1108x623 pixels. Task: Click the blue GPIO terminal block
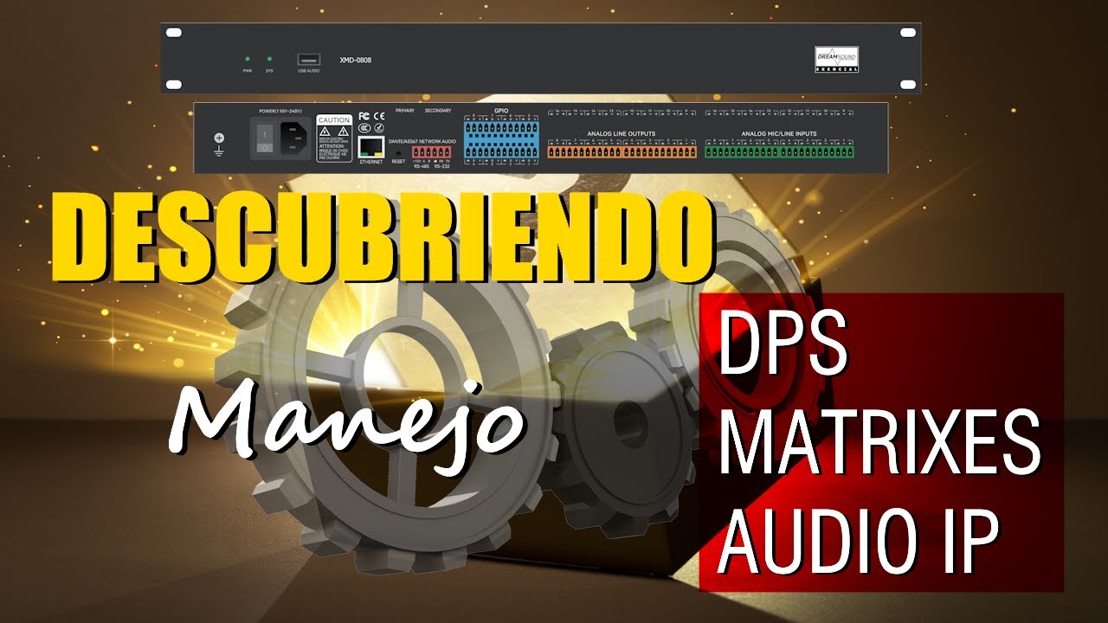tap(500, 138)
